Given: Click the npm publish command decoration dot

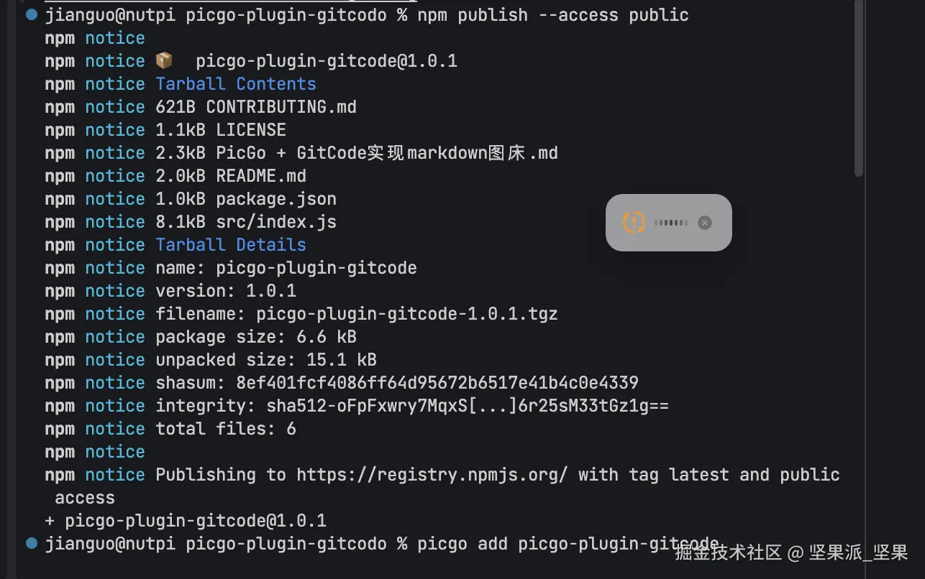Looking at the screenshot, I should 31,14.
